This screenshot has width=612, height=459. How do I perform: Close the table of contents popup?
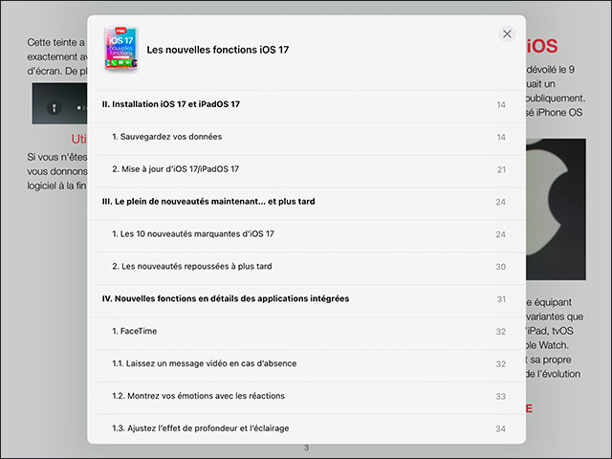(507, 33)
